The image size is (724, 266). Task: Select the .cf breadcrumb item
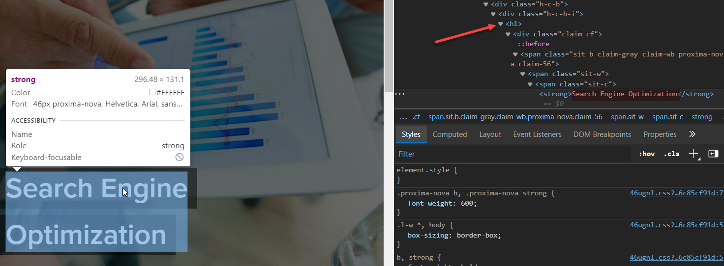[416, 117]
